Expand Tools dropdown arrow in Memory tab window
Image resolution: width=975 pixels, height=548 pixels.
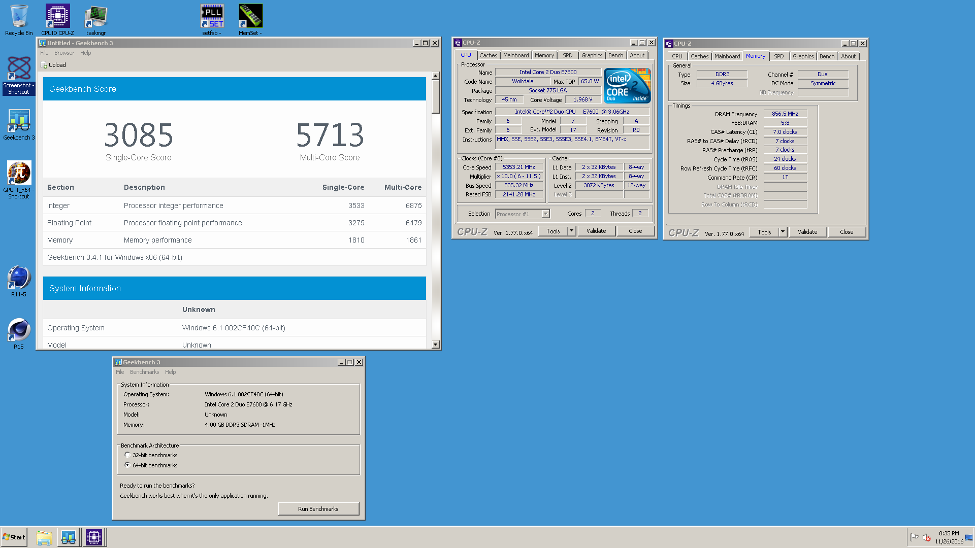pyautogui.click(x=783, y=232)
